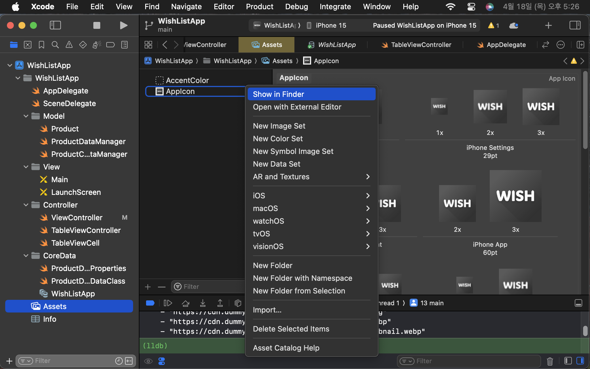590x369 pixels.
Task: Switch to the AppDelegate tab
Action: click(501, 45)
